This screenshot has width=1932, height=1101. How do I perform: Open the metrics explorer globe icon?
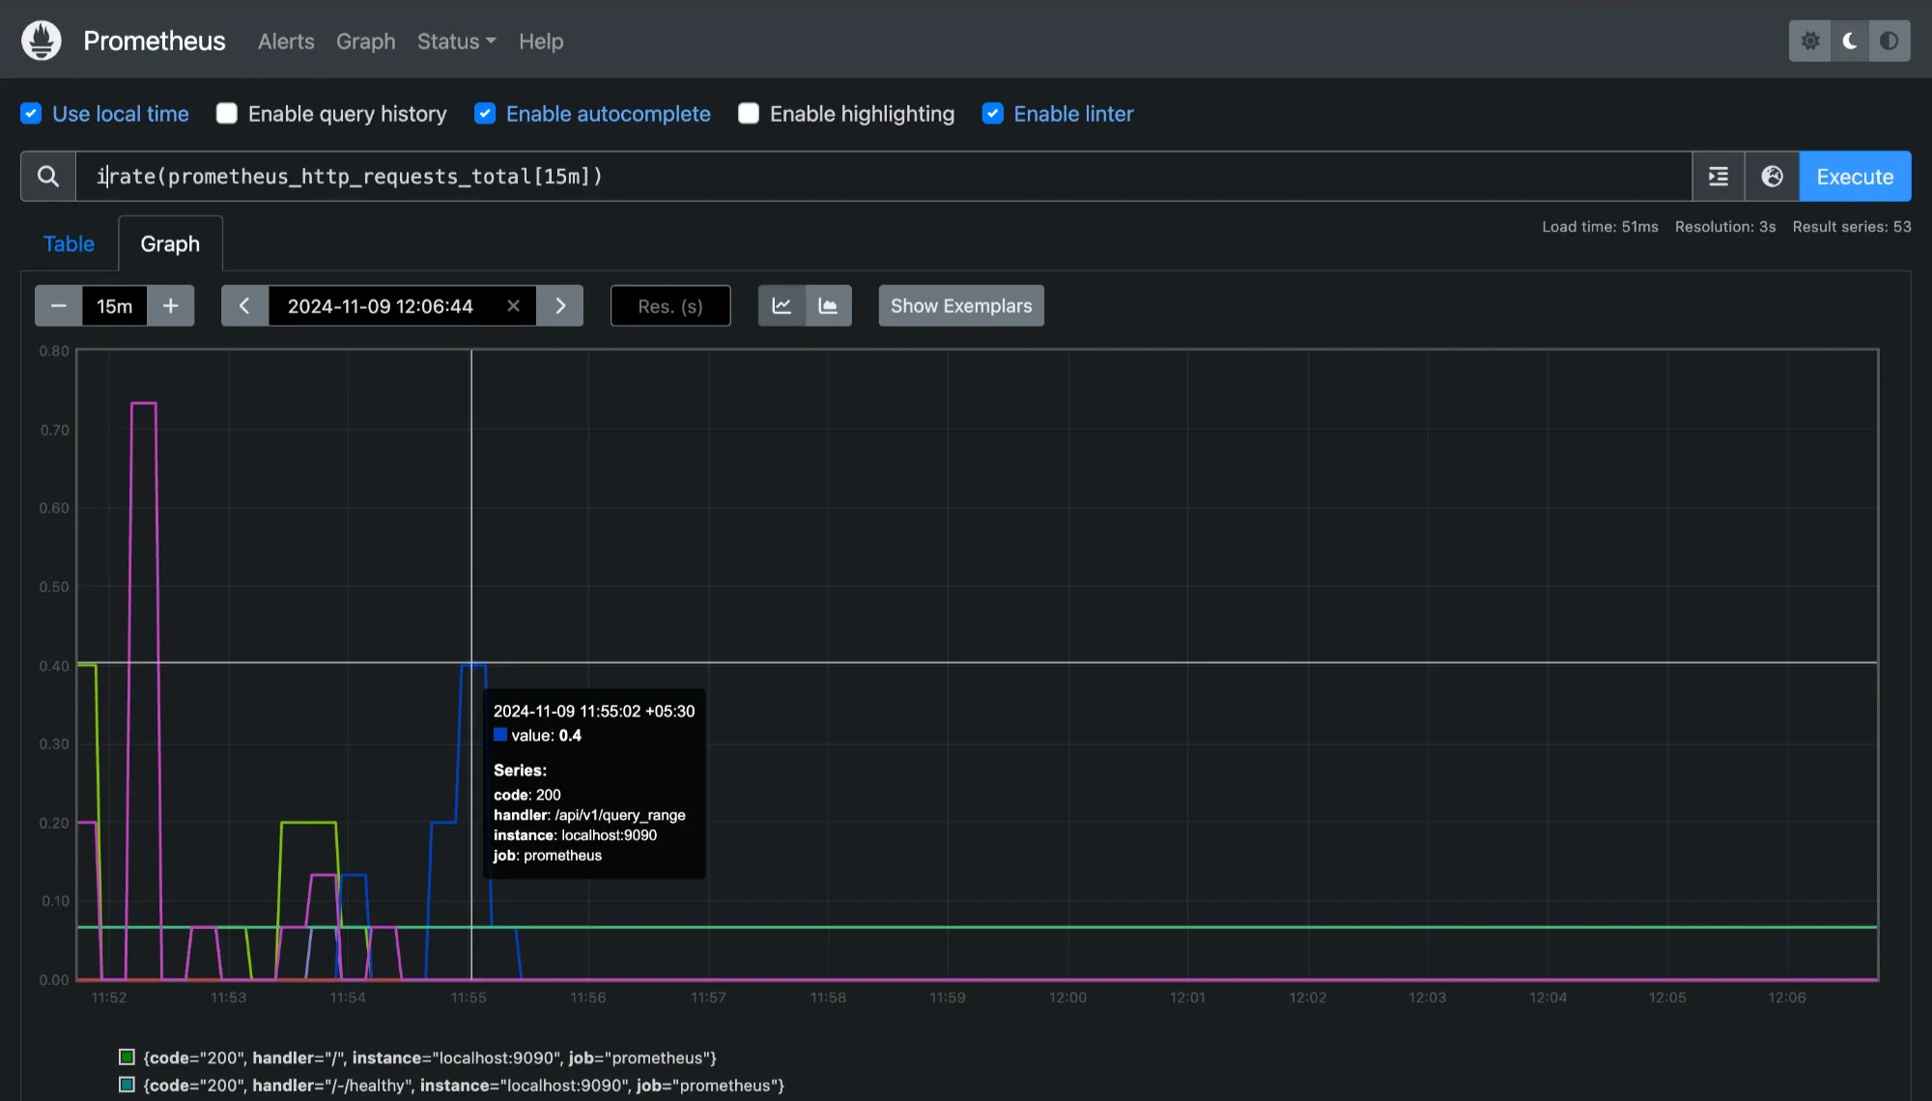tap(1772, 177)
